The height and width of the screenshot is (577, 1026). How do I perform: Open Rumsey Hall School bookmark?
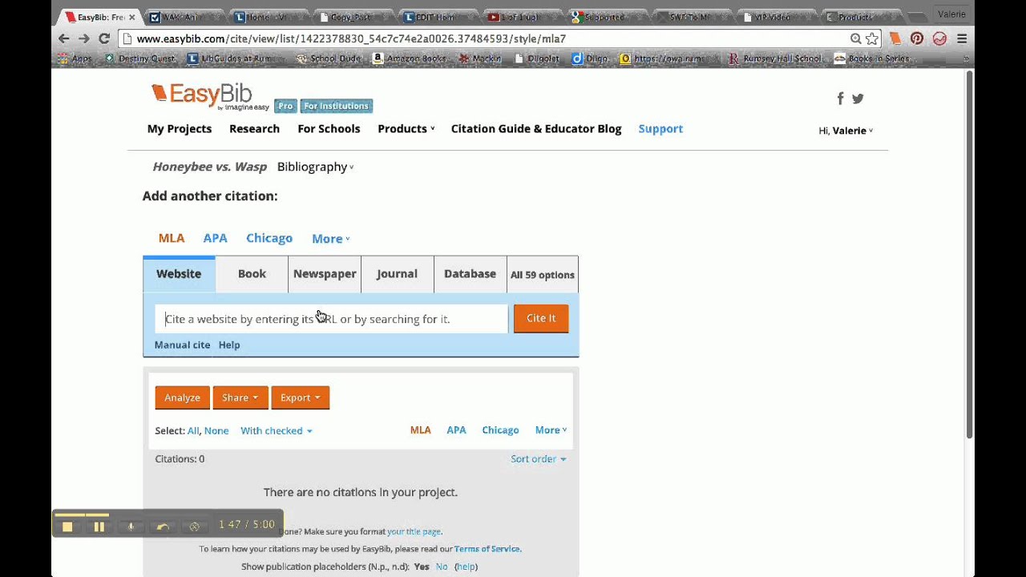click(774, 59)
